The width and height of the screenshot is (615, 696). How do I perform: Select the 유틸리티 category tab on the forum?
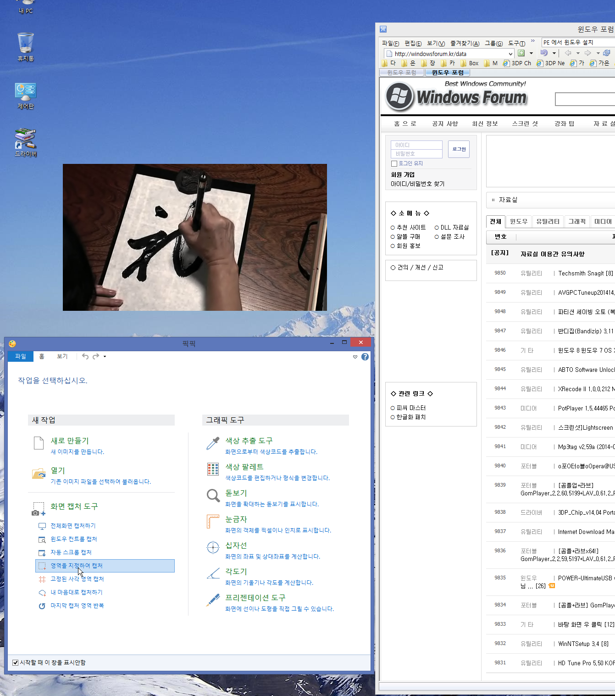(x=548, y=222)
